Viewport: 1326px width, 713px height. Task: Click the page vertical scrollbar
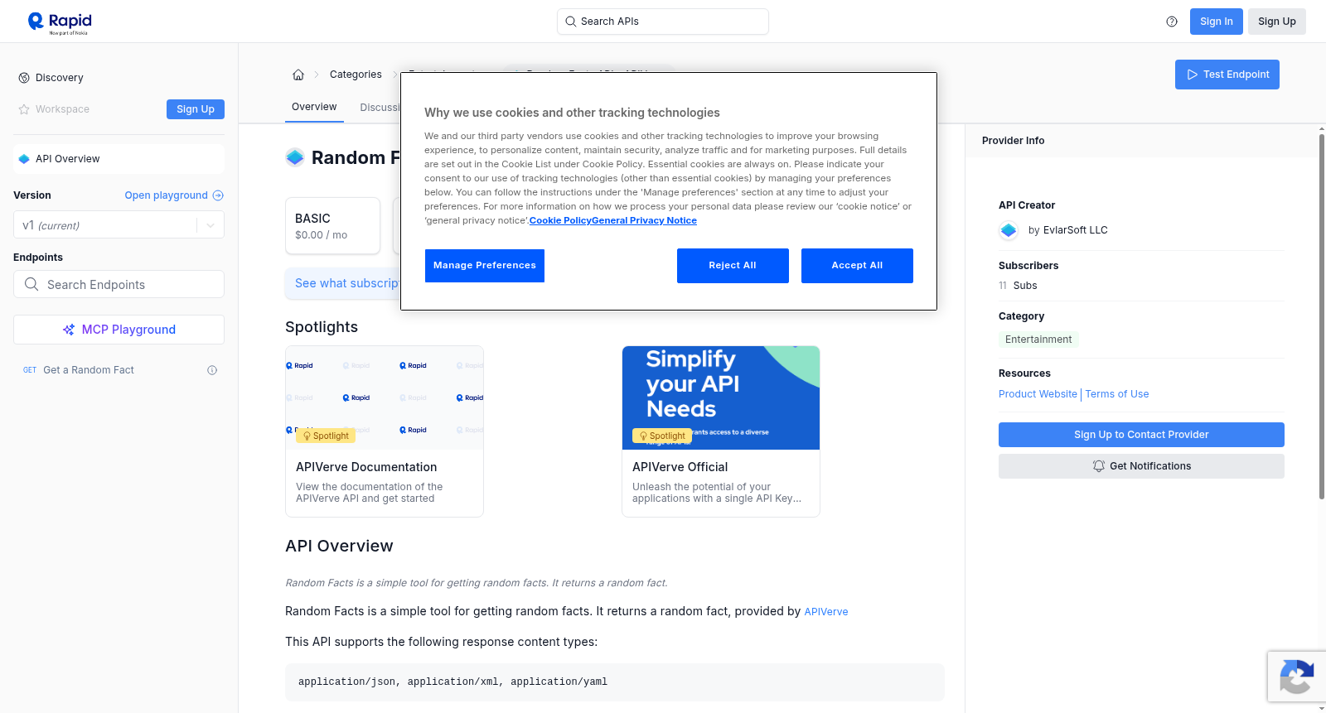coord(1321,315)
